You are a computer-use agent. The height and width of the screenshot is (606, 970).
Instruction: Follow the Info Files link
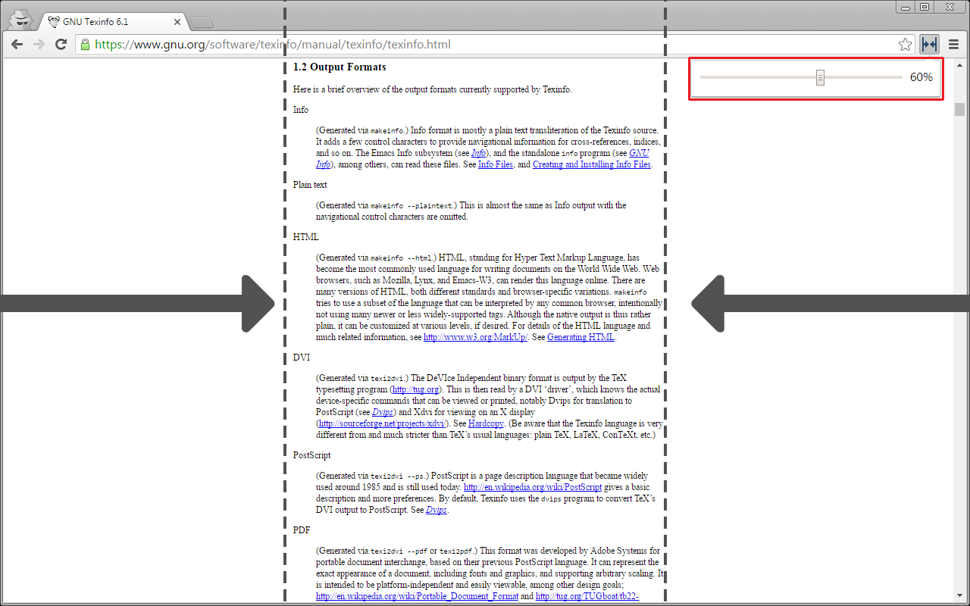[x=496, y=164]
